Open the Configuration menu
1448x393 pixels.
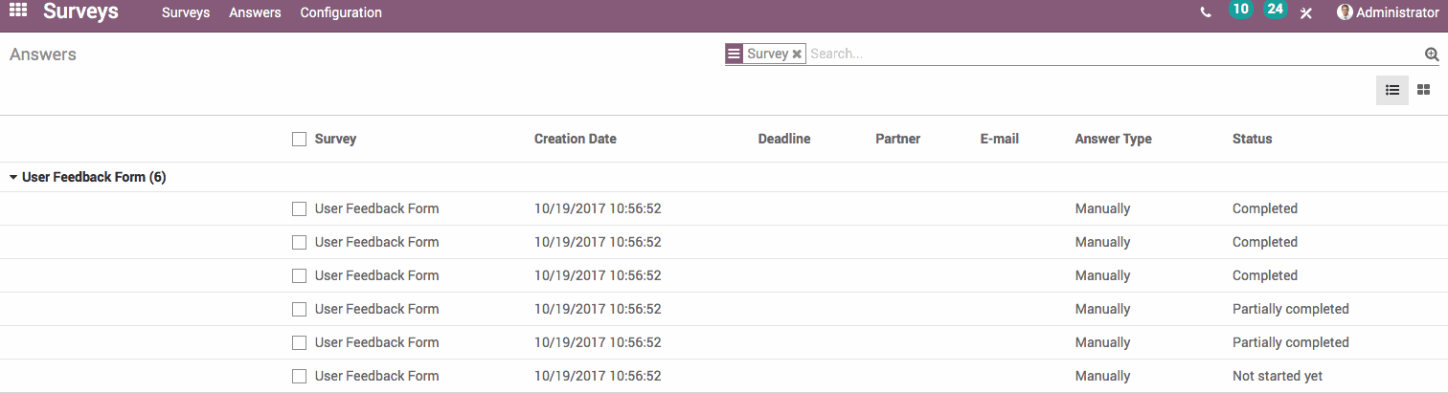tap(341, 13)
